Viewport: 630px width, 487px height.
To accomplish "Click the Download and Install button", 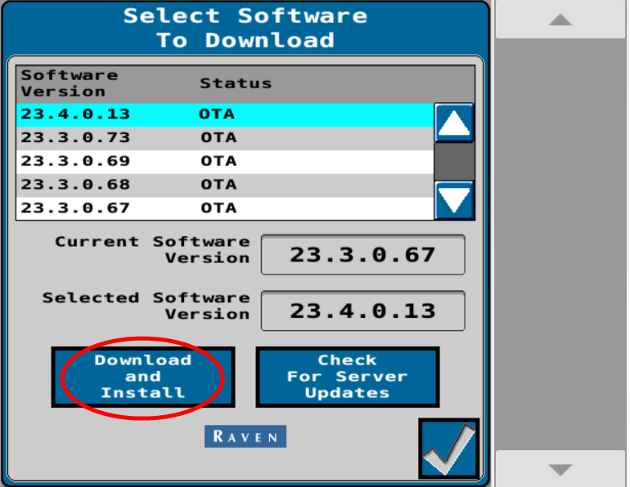I will coord(143,377).
